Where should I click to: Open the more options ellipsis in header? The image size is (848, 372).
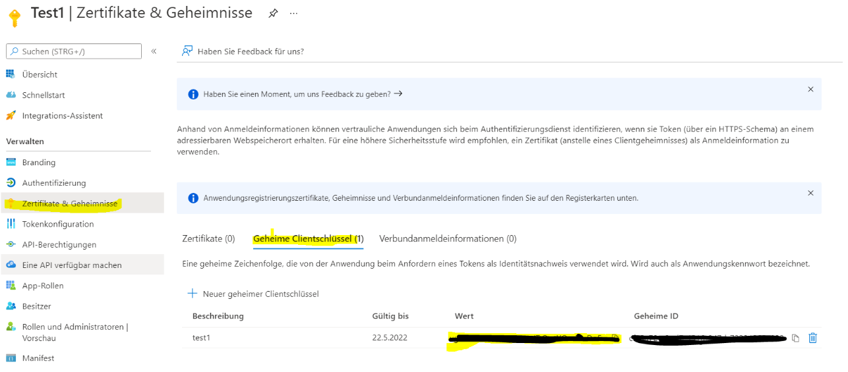294,13
